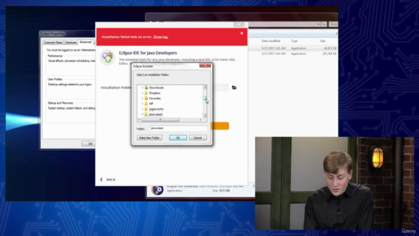Switch to Hardware tab in System Properties

click(71, 42)
